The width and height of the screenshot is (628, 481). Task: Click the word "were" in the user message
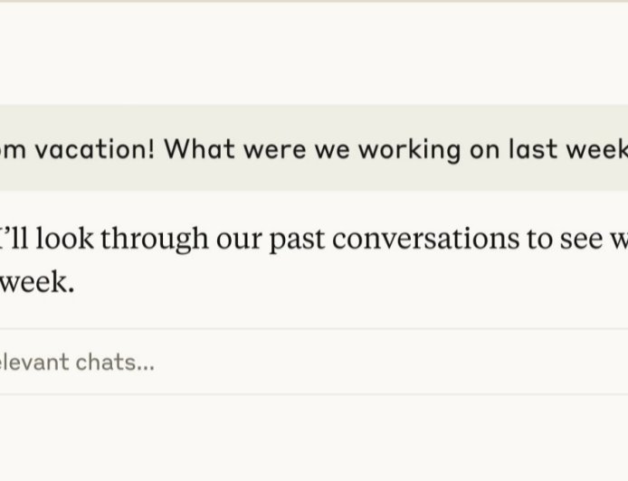[276, 148]
